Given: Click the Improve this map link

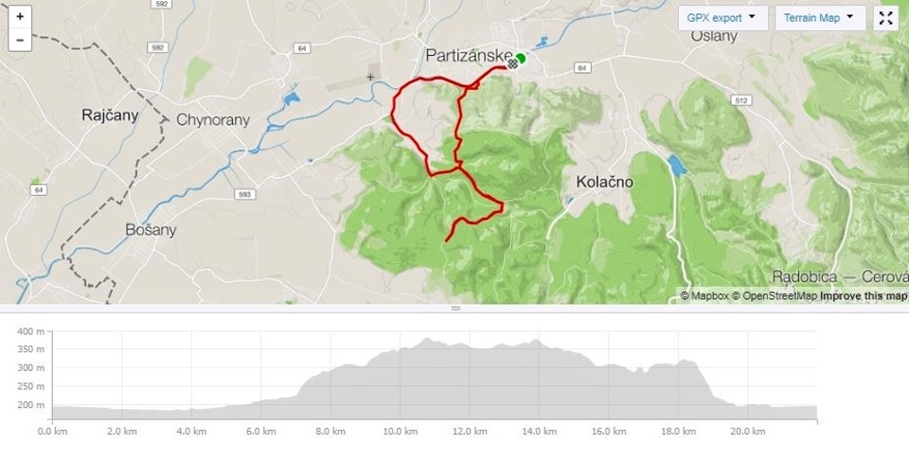Looking at the screenshot, I should pyautogui.click(x=864, y=295).
